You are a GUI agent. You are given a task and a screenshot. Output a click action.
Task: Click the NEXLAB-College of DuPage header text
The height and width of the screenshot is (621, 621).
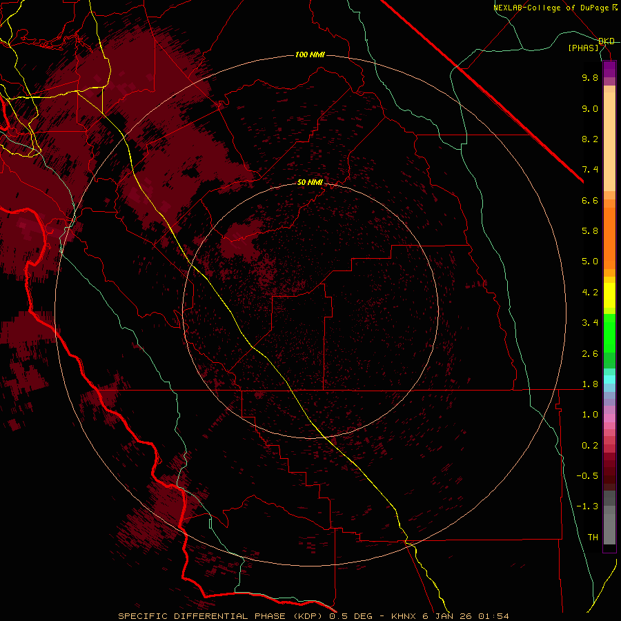coord(552,8)
